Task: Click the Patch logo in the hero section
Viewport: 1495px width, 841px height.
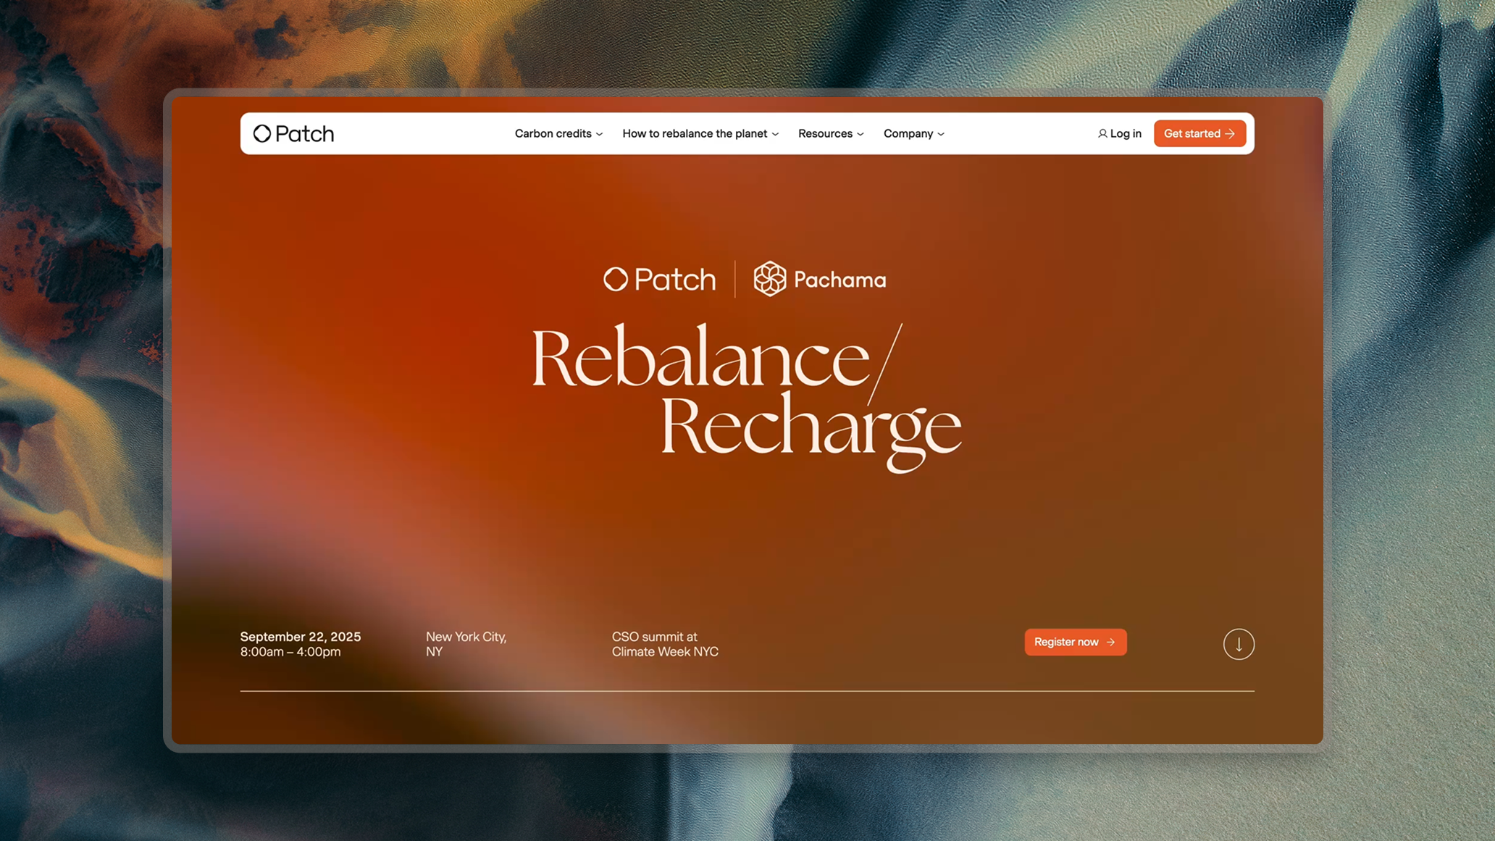Action: [x=659, y=279]
